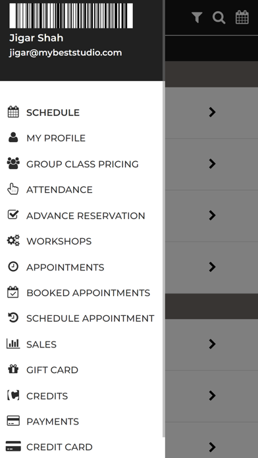Click the Sales bar chart icon
The height and width of the screenshot is (458, 258).
click(x=13, y=343)
